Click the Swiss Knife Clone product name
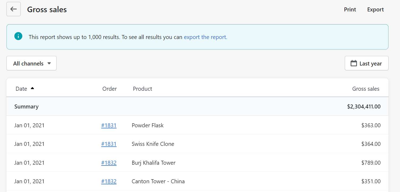400x192 pixels. point(153,144)
